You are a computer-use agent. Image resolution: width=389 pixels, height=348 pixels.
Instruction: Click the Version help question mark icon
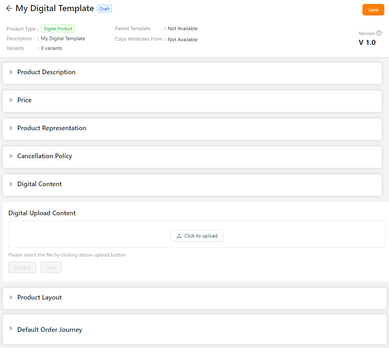379,33
